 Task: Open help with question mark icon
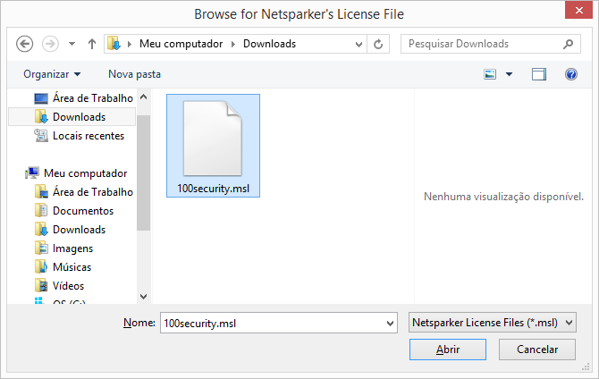pos(571,74)
